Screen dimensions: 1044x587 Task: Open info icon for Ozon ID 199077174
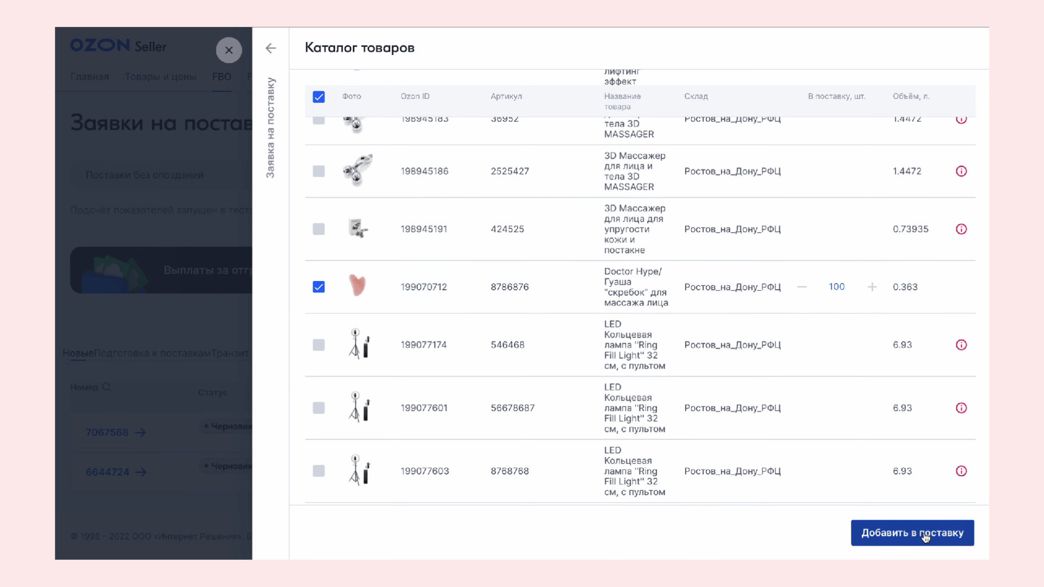click(961, 345)
